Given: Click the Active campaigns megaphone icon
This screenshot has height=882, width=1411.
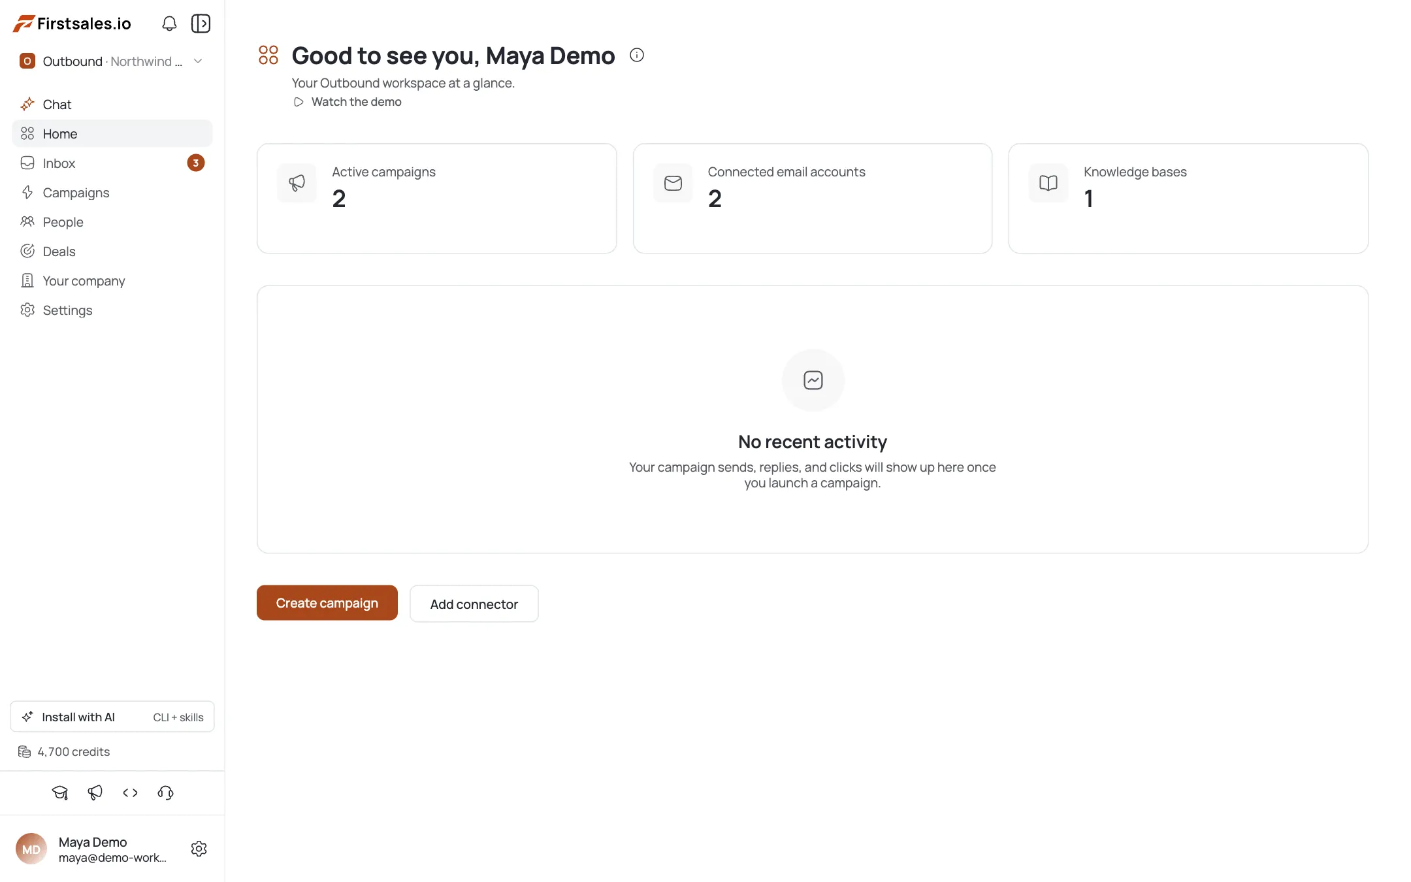Looking at the screenshot, I should [297, 183].
